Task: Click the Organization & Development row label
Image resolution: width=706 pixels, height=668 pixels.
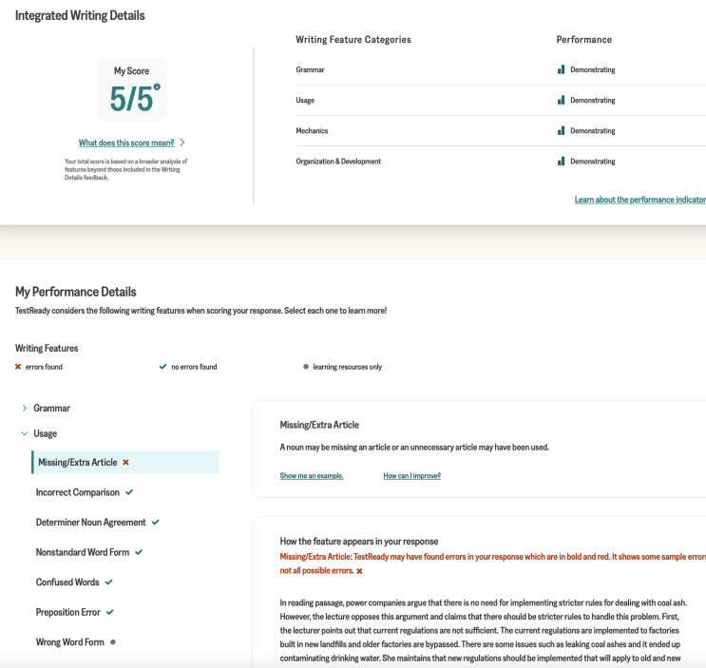Action: pos(338,162)
